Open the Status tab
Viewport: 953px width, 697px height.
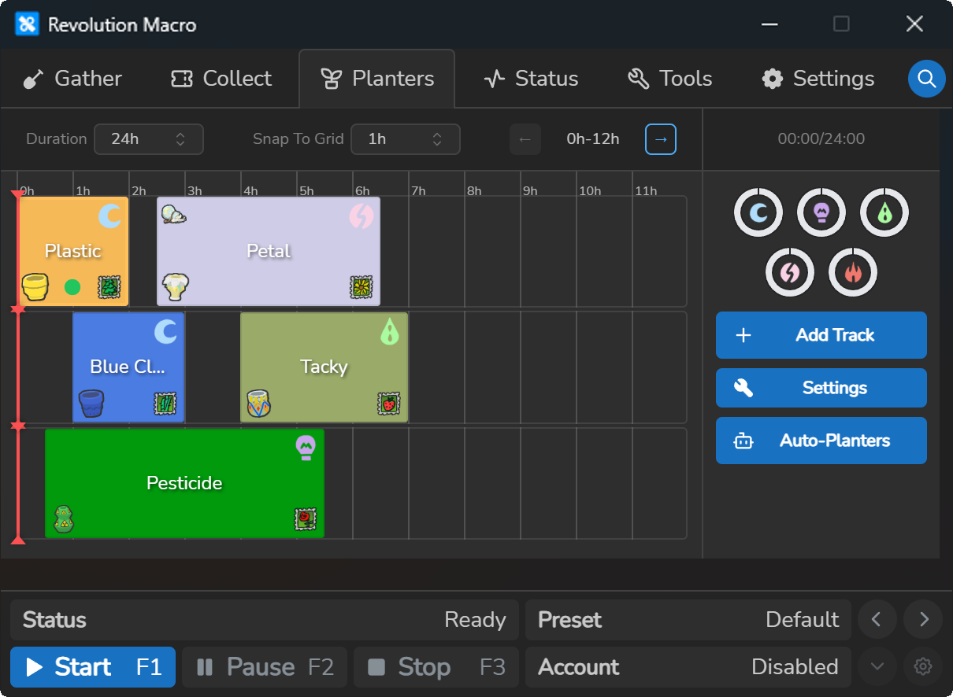(532, 79)
